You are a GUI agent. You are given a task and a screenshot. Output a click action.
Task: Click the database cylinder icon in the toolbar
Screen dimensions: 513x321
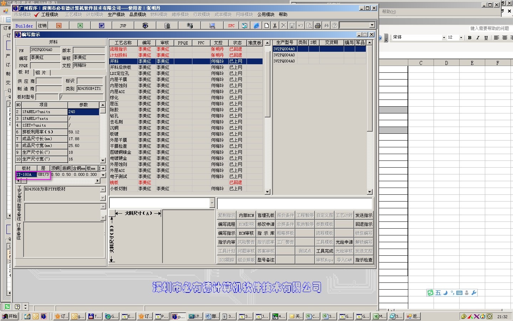pos(167,26)
